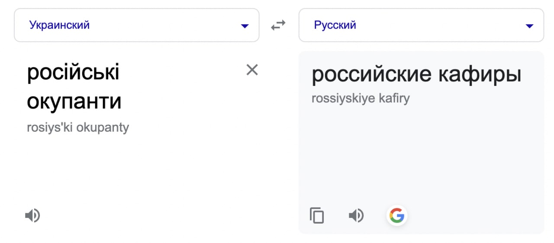This screenshot has height=243, width=554.
Task: Select the rosiys'ki okupanty transliteration
Action: pyautogui.click(x=78, y=128)
